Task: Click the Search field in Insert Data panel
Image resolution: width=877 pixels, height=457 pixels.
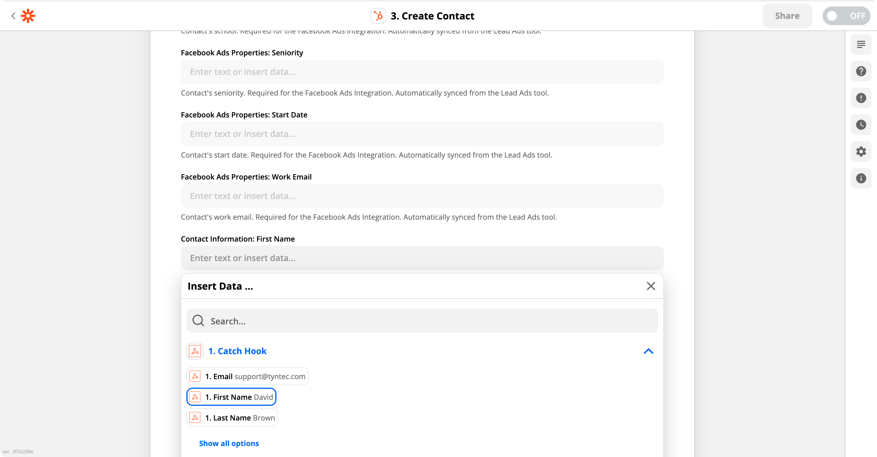Action: (x=422, y=321)
